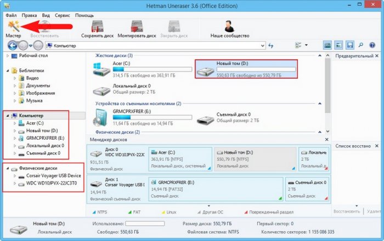
Task: Select Изображения in the libraries tree
Action: [x=41, y=93]
